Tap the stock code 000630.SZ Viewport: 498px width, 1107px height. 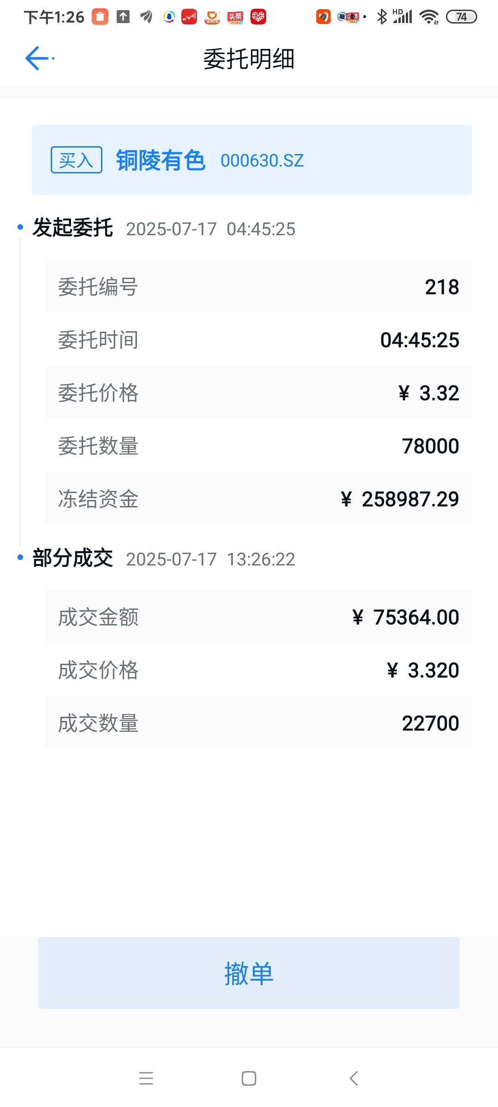(x=262, y=161)
